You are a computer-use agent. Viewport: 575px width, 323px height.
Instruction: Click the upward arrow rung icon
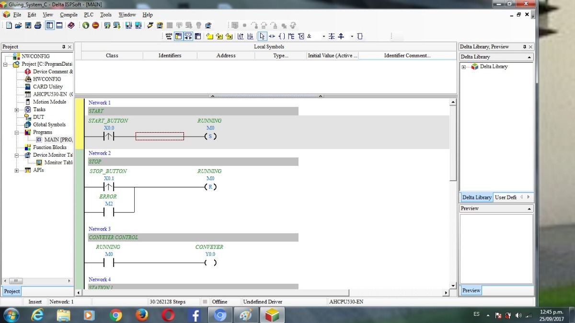pos(341,36)
